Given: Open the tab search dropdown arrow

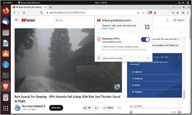Looking at the screenshot, I should pyautogui.click(x=174, y=7).
